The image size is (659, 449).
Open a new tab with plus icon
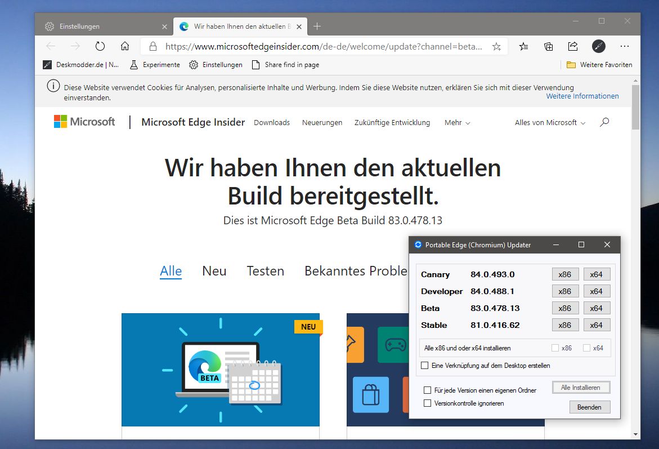tap(317, 26)
